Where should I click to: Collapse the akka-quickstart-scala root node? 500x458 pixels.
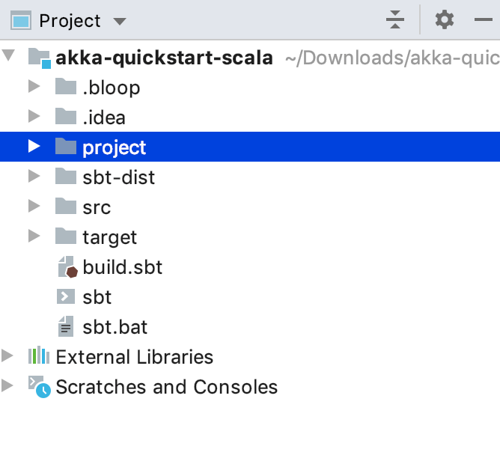click(x=8, y=55)
